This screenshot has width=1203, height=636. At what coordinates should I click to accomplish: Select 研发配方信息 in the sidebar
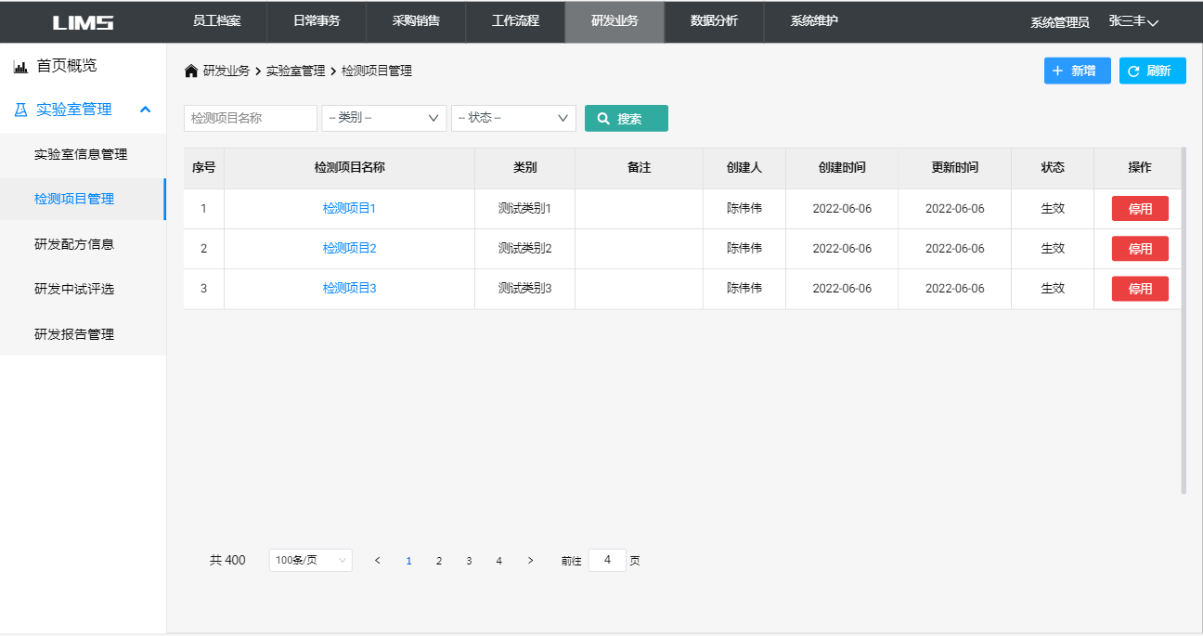(x=74, y=244)
